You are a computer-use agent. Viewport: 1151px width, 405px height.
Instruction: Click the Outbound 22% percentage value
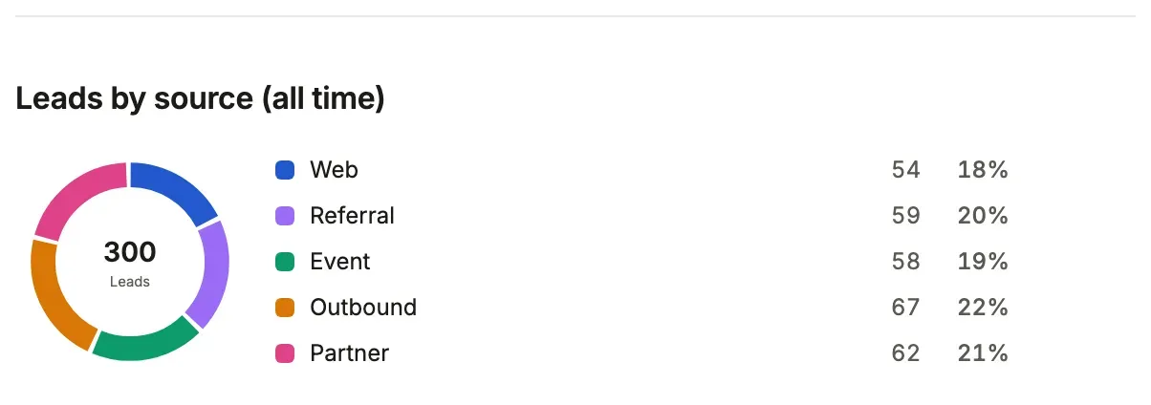[x=983, y=308]
